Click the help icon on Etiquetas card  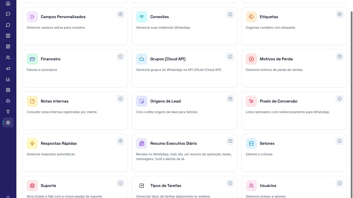point(340,14)
